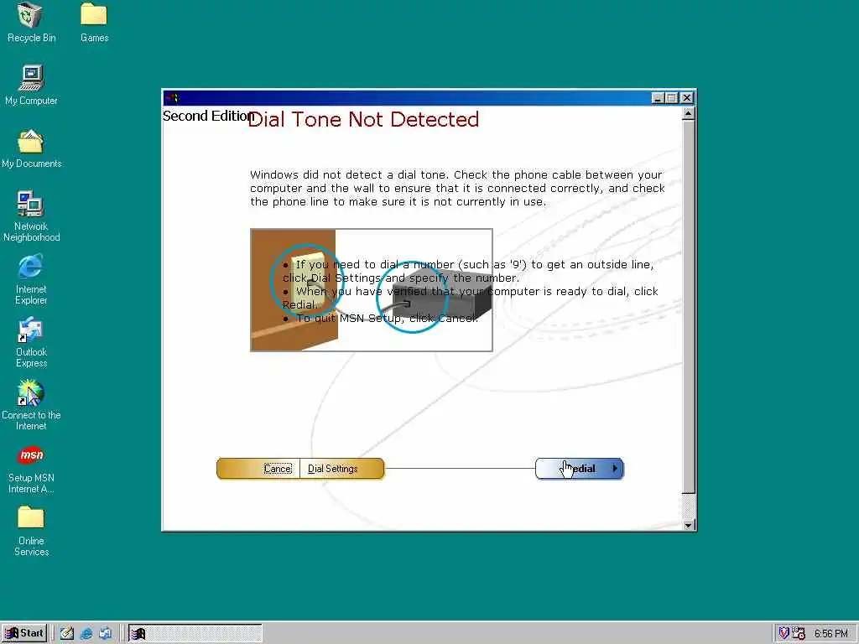
Task: Click the scrollbar down arrow in dialog
Action: [x=689, y=525]
